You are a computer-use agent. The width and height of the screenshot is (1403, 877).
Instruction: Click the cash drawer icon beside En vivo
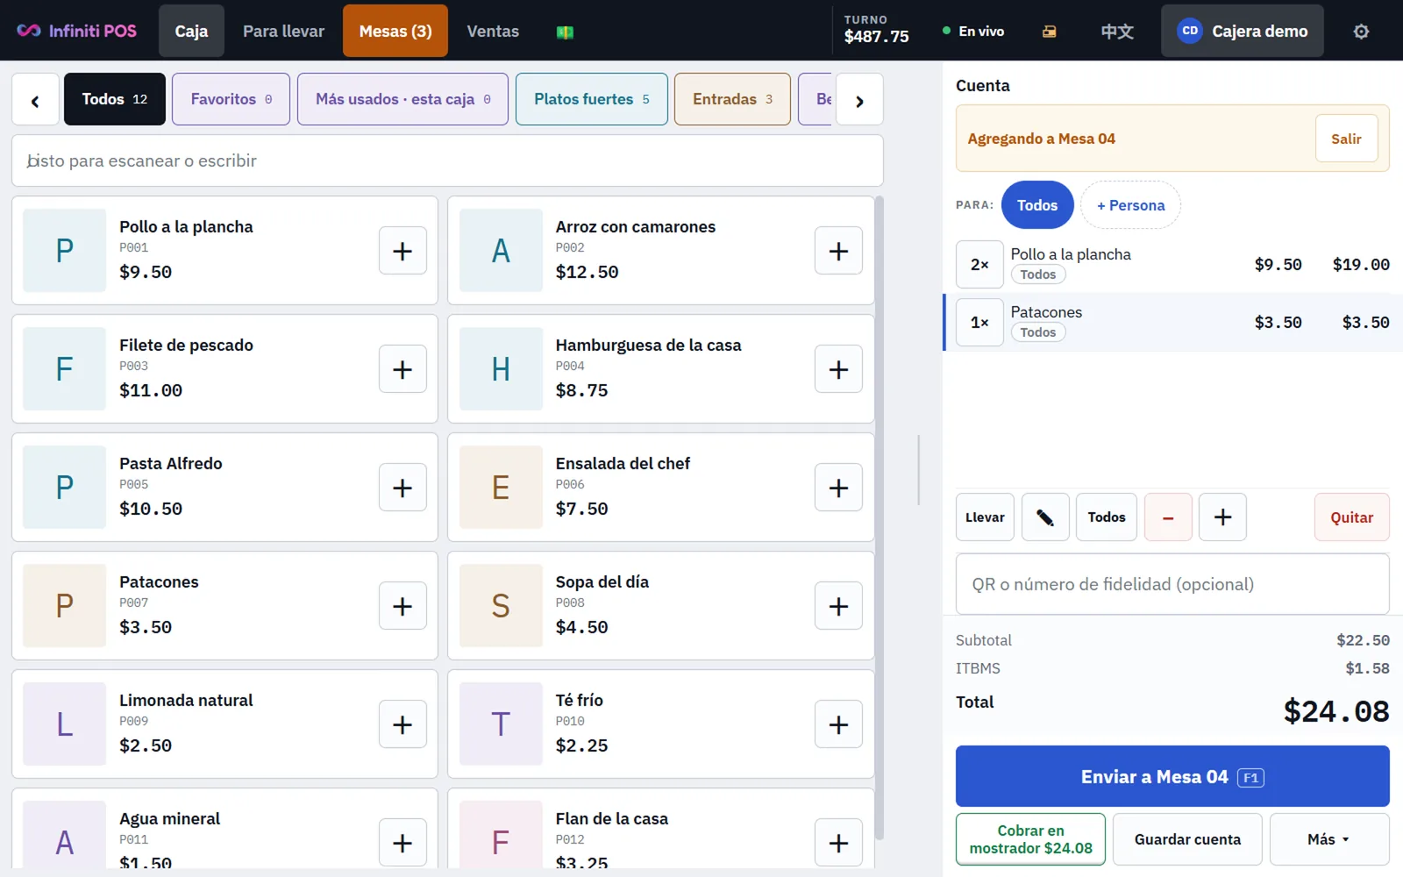click(x=1049, y=32)
